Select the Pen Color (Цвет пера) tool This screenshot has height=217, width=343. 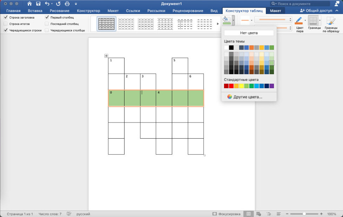299,23
